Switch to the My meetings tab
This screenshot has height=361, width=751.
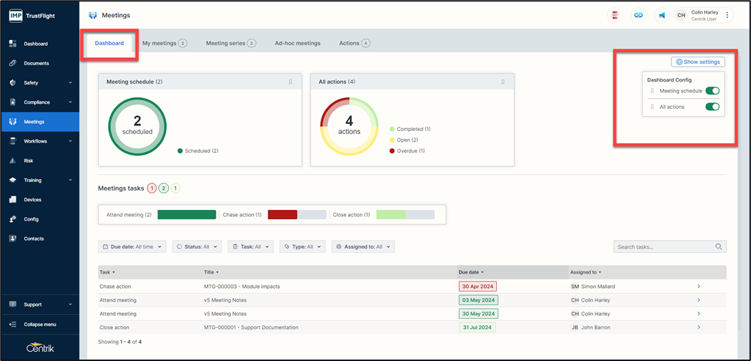[164, 43]
